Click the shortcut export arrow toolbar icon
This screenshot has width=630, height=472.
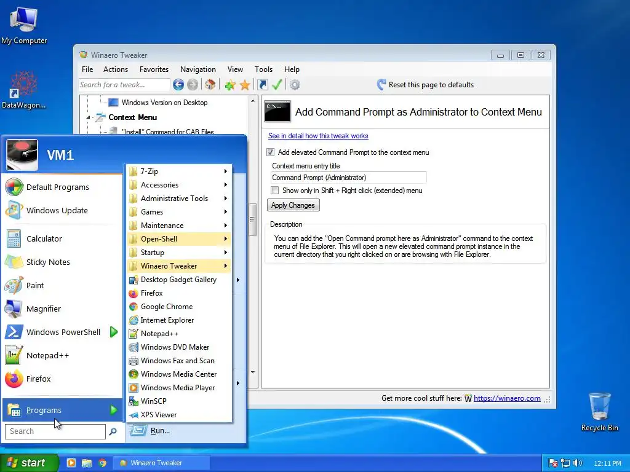pos(262,85)
